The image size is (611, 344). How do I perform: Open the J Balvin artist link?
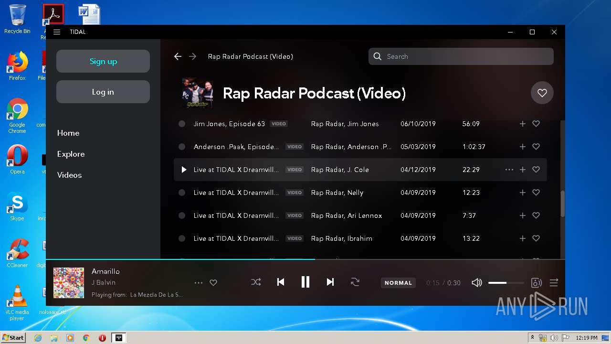coord(104,282)
